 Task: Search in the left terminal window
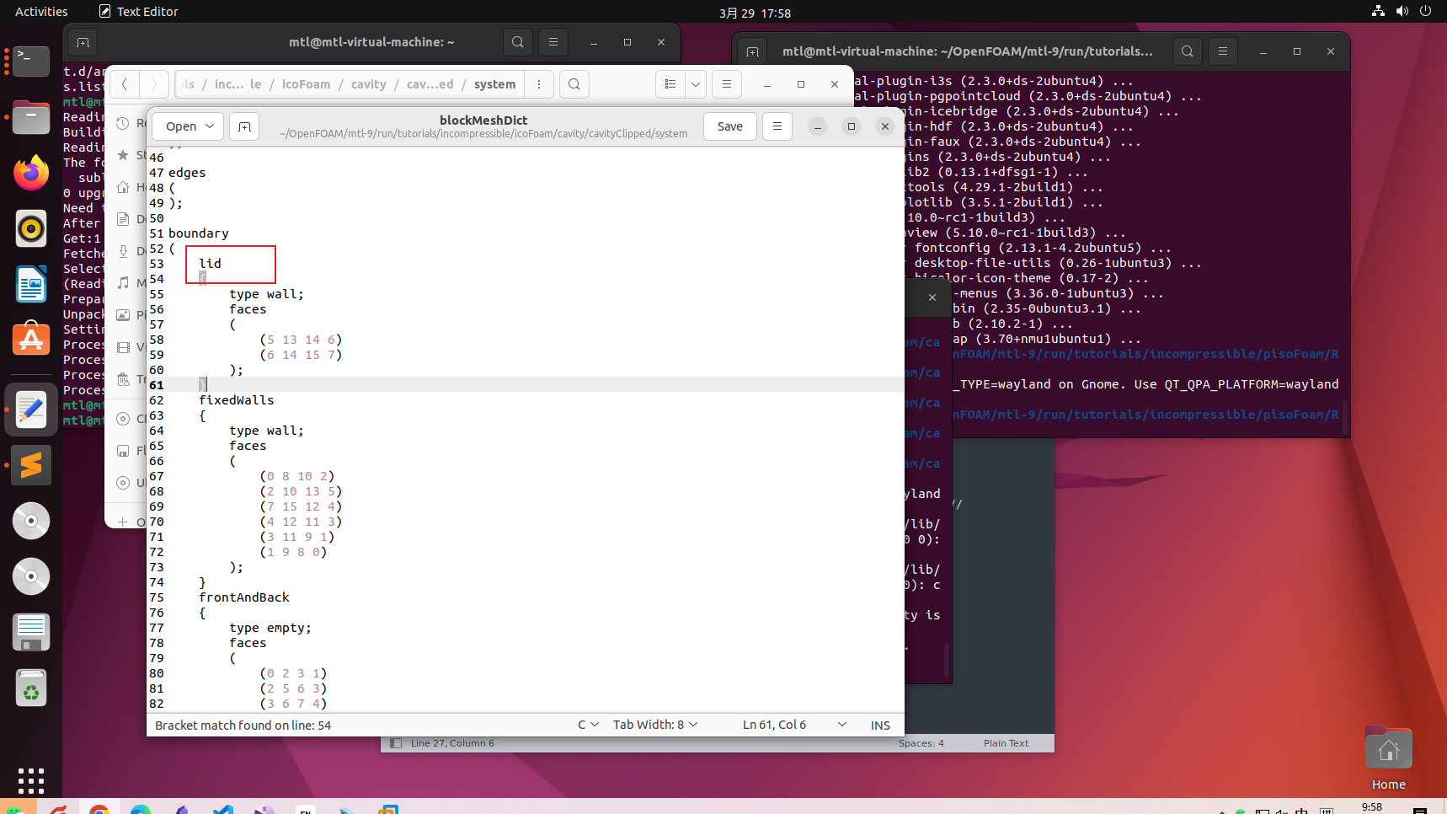point(518,42)
